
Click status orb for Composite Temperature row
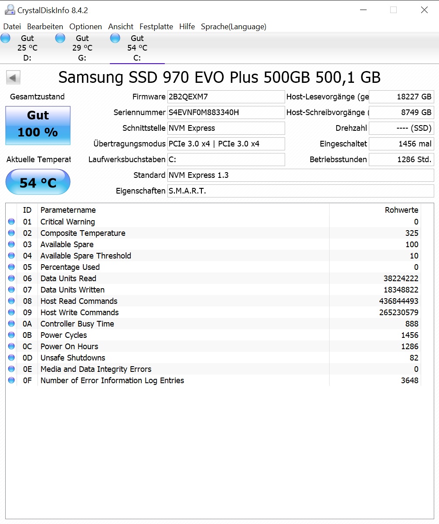pyautogui.click(x=11, y=233)
